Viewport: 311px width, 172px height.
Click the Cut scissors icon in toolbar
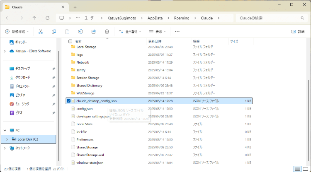[41, 32]
